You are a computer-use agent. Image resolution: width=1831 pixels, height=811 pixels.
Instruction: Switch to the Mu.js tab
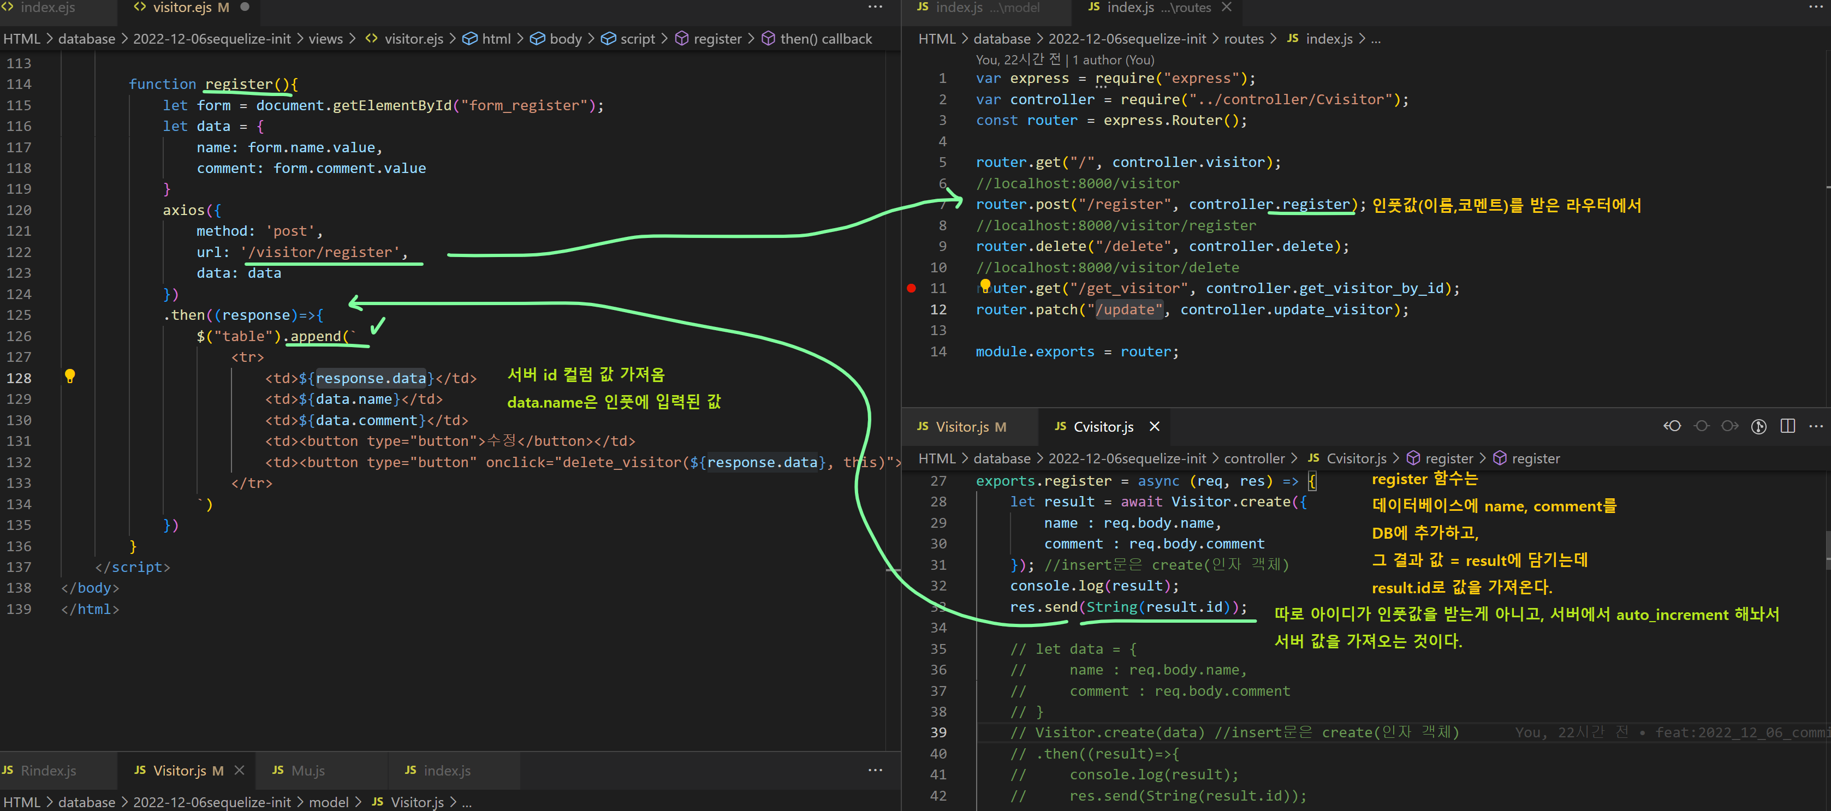tap(308, 771)
